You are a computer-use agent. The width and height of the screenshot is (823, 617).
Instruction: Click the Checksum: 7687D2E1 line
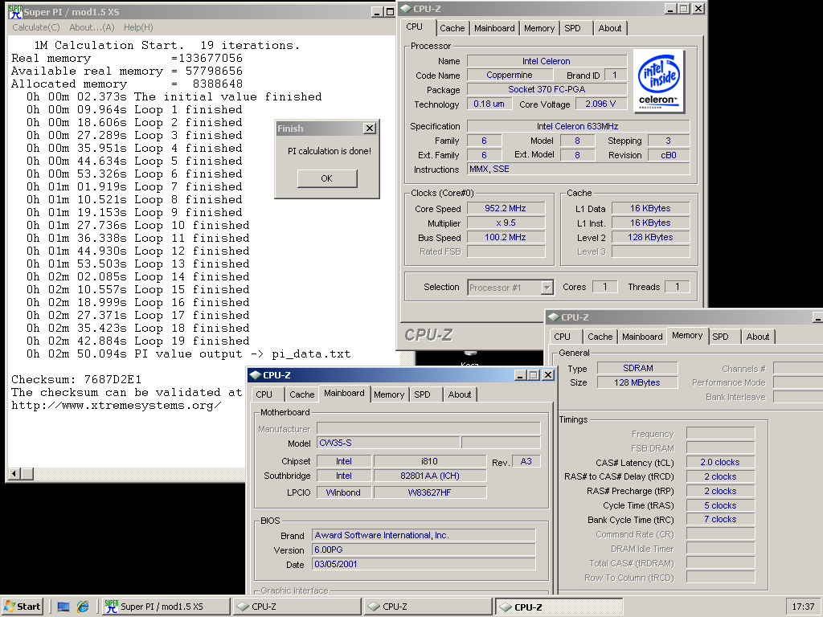pyautogui.click(x=76, y=379)
